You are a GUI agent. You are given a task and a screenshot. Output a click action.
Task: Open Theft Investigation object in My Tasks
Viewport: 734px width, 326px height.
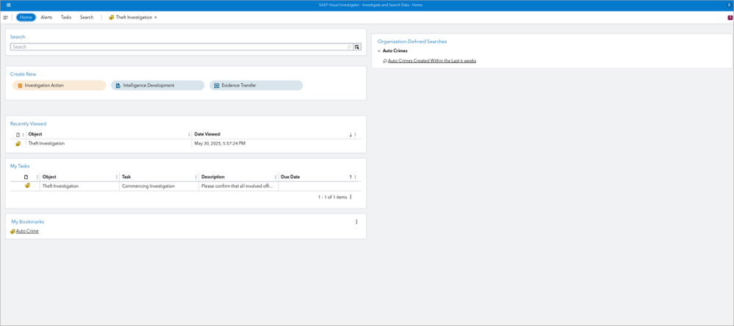[x=60, y=186]
